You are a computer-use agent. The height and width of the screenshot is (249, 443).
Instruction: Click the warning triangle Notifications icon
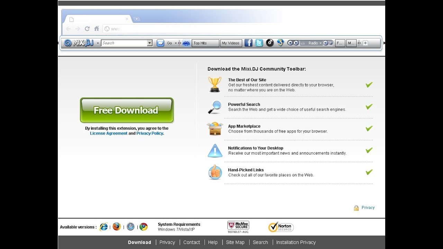(215, 151)
